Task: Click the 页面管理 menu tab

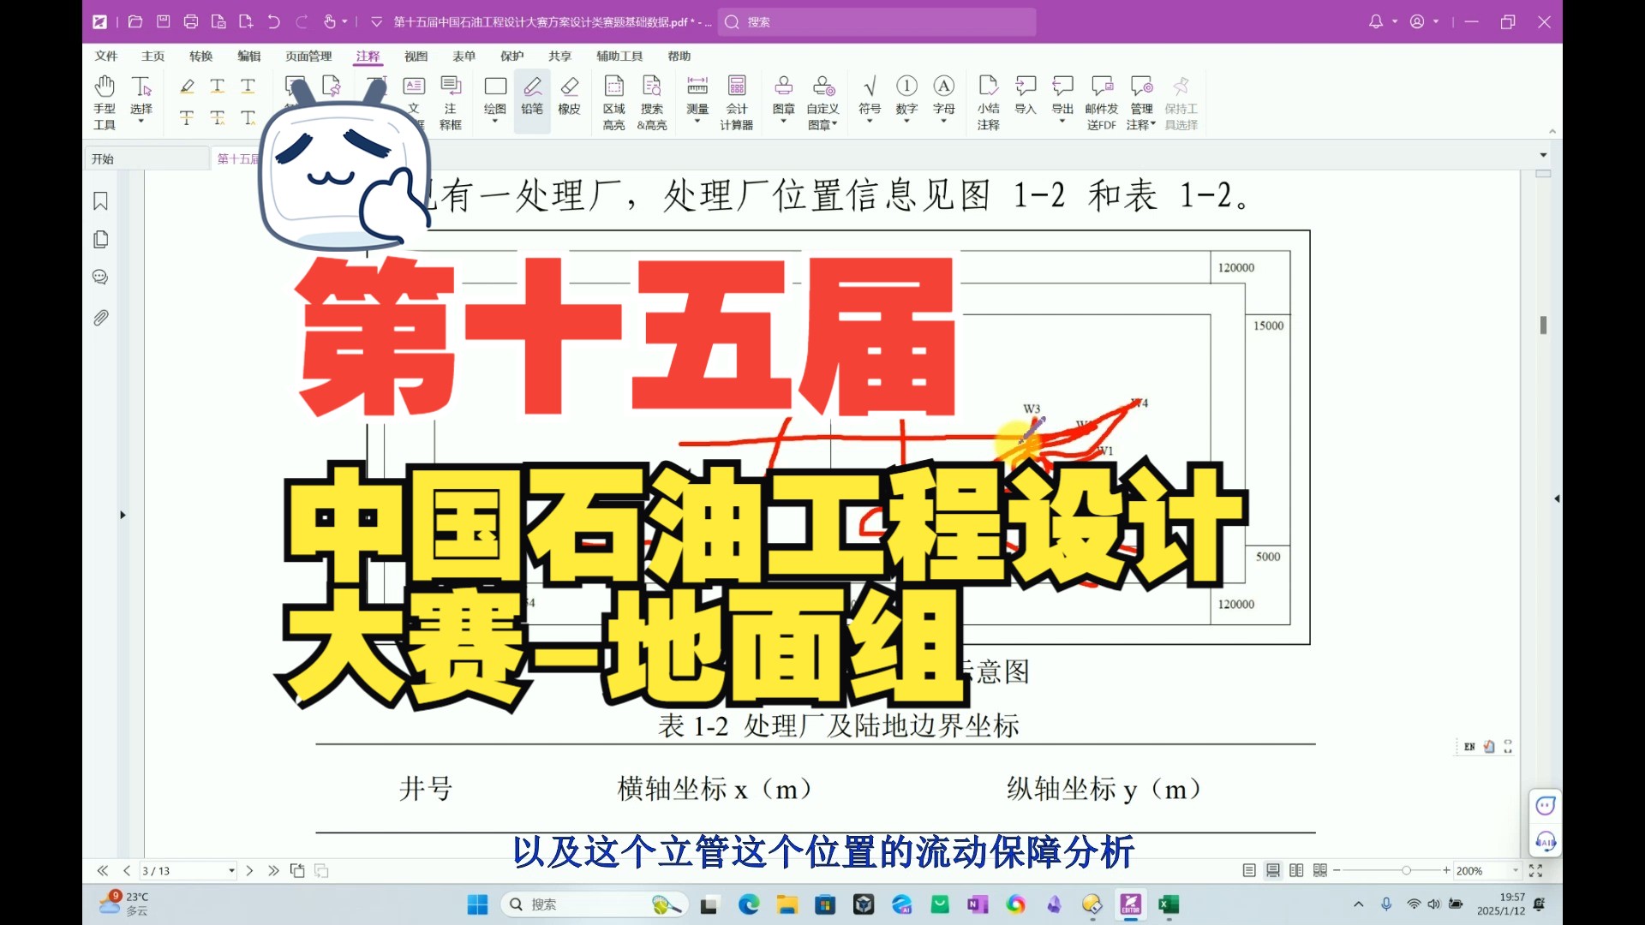Action: [309, 54]
